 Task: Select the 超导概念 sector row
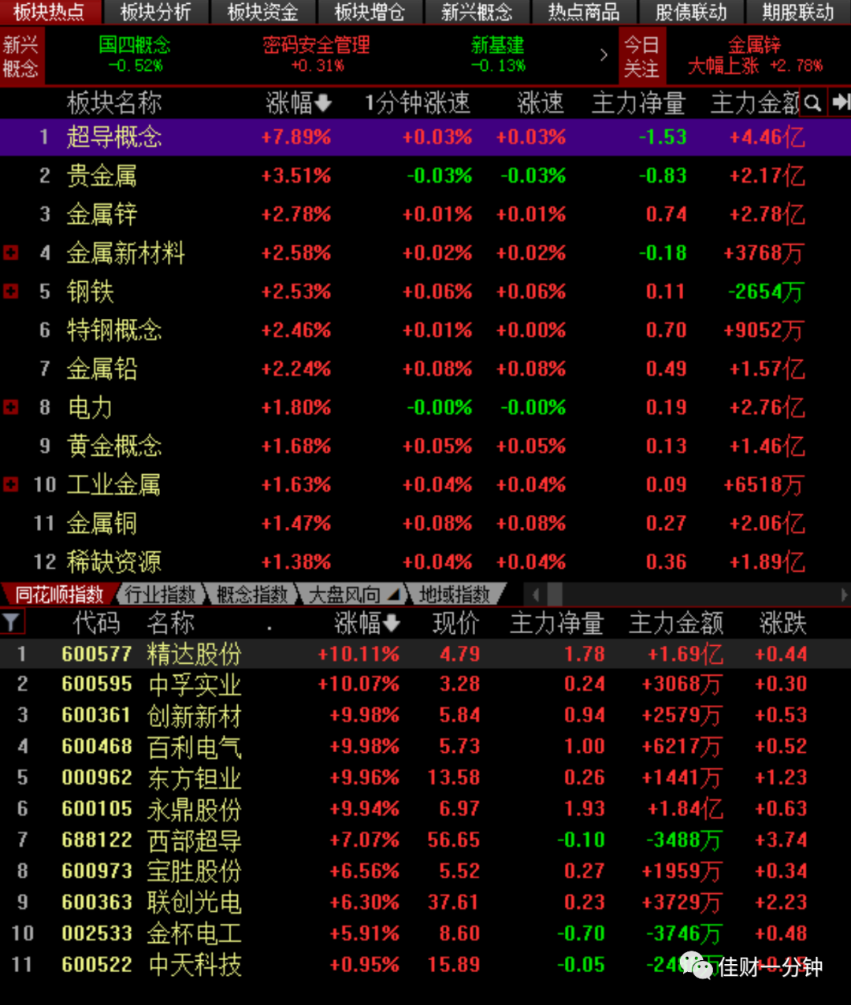coord(425,137)
